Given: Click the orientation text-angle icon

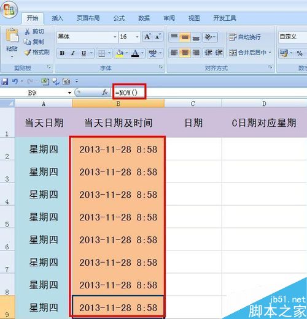Looking at the screenshot, I should coord(210,37).
